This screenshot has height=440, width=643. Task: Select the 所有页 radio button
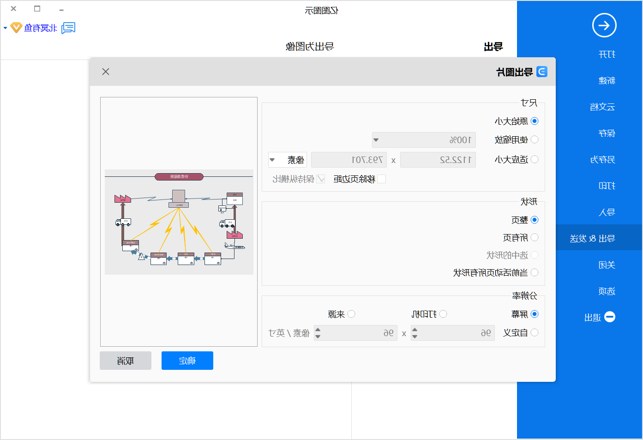point(535,237)
